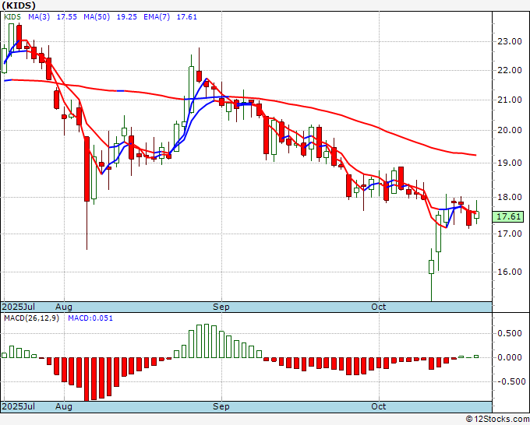Click the 20.00 price axis label

(x=510, y=130)
